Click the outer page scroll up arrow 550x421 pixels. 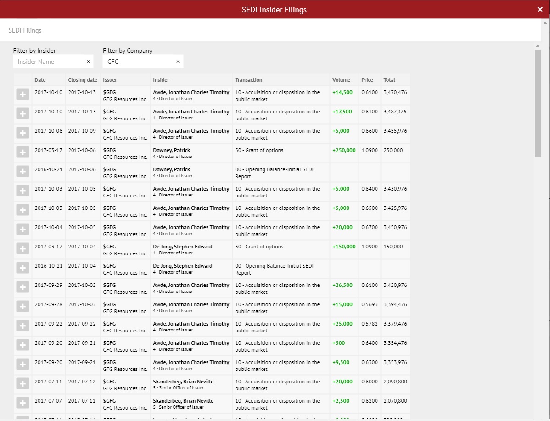[545, 23]
